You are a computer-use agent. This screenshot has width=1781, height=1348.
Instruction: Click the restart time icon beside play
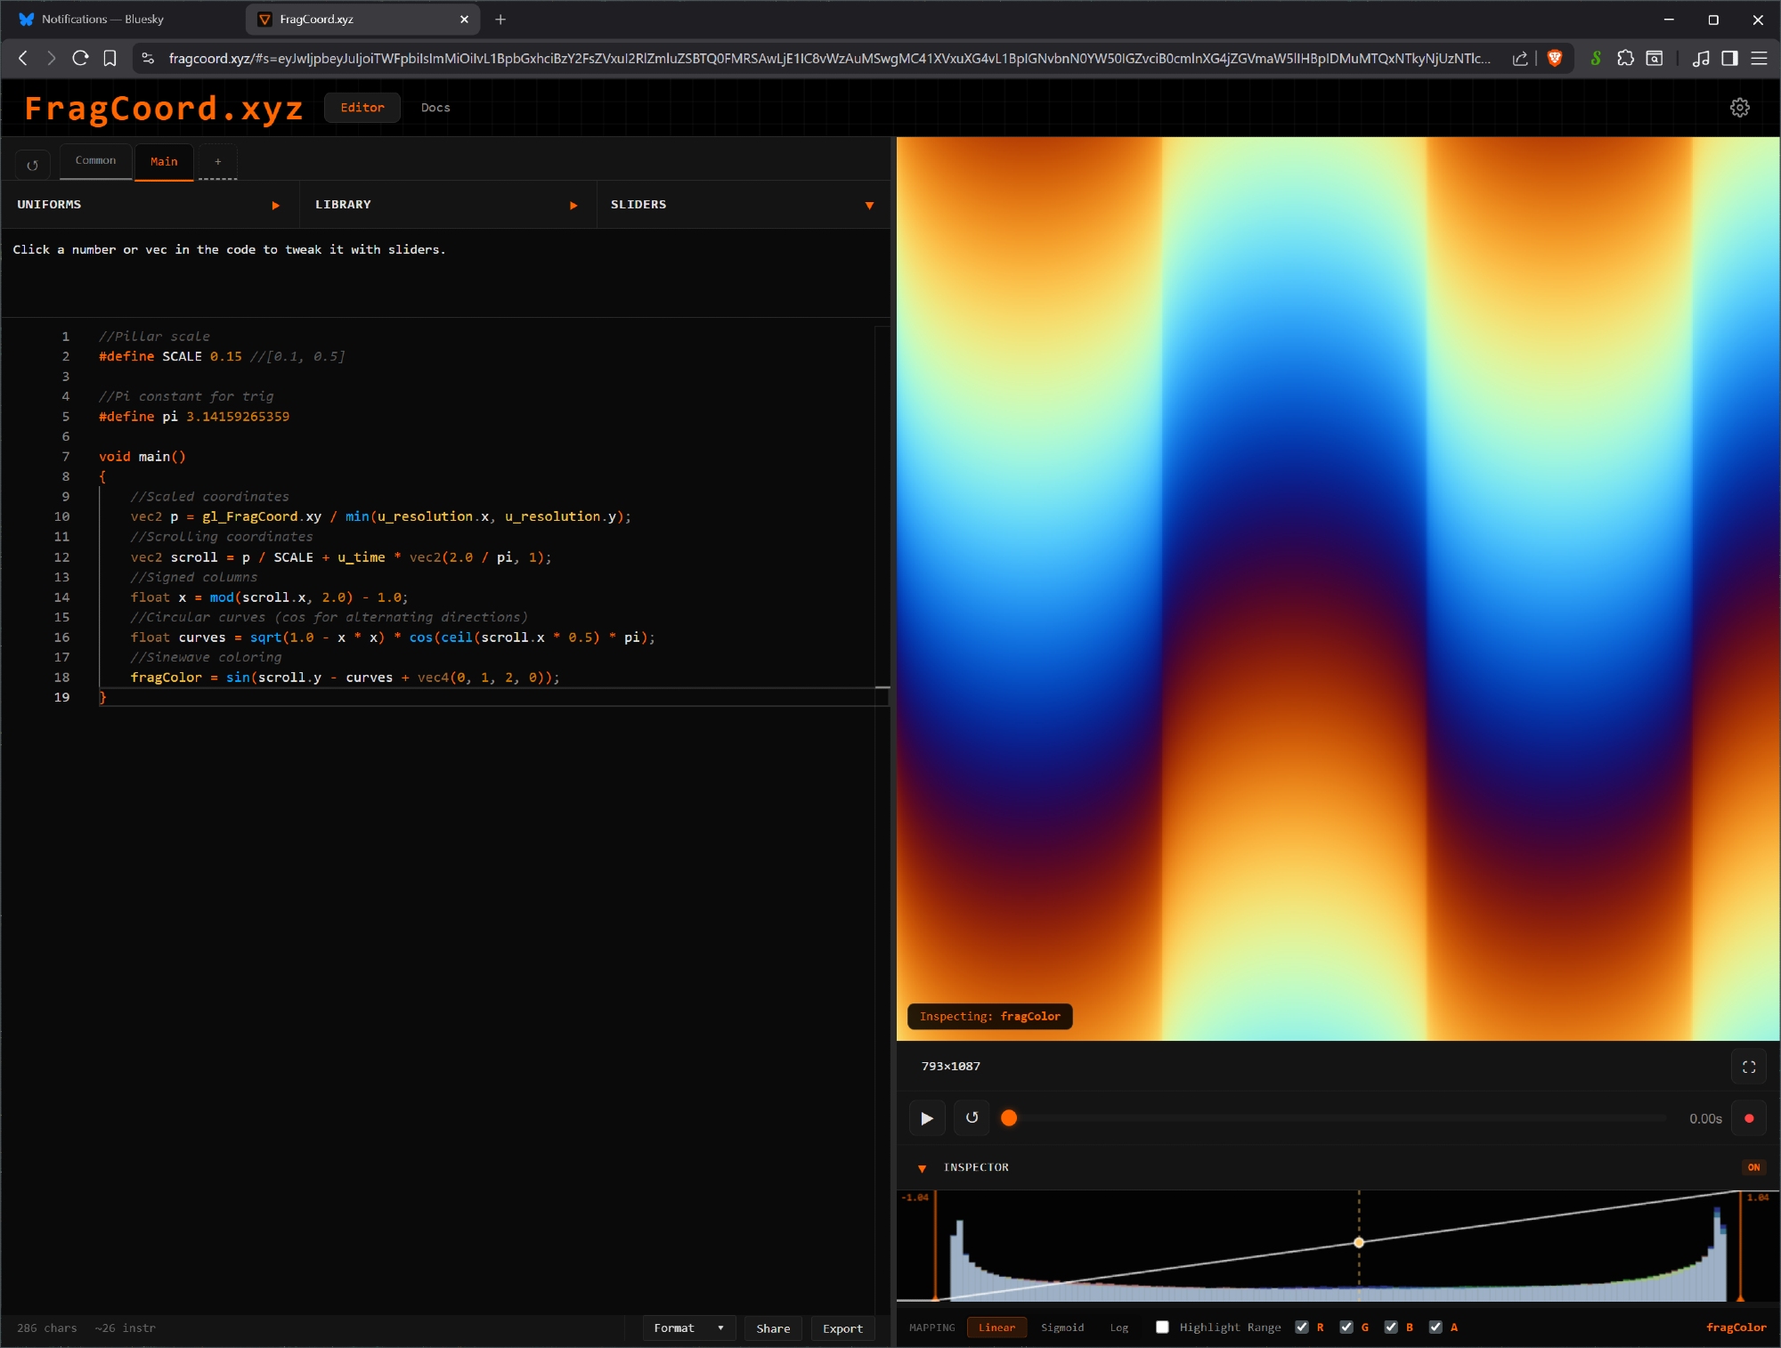(972, 1118)
